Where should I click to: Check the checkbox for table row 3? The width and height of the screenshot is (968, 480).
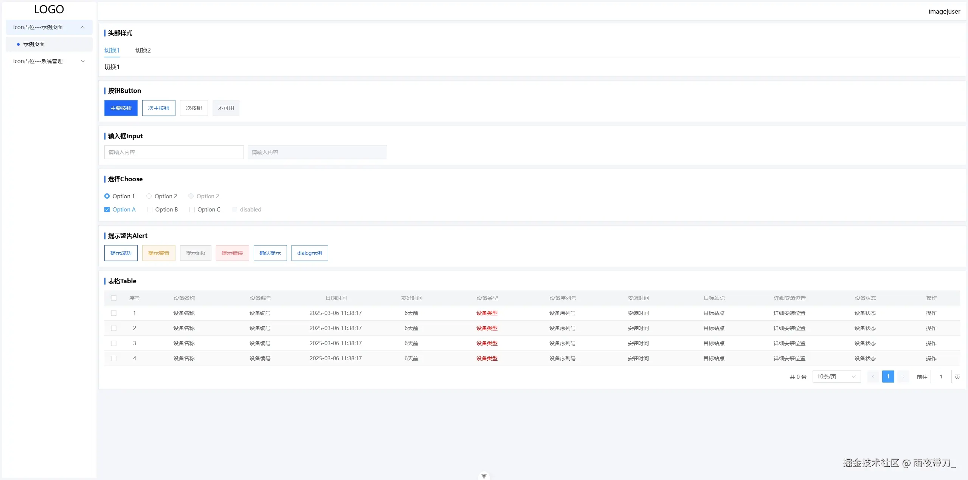point(114,343)
